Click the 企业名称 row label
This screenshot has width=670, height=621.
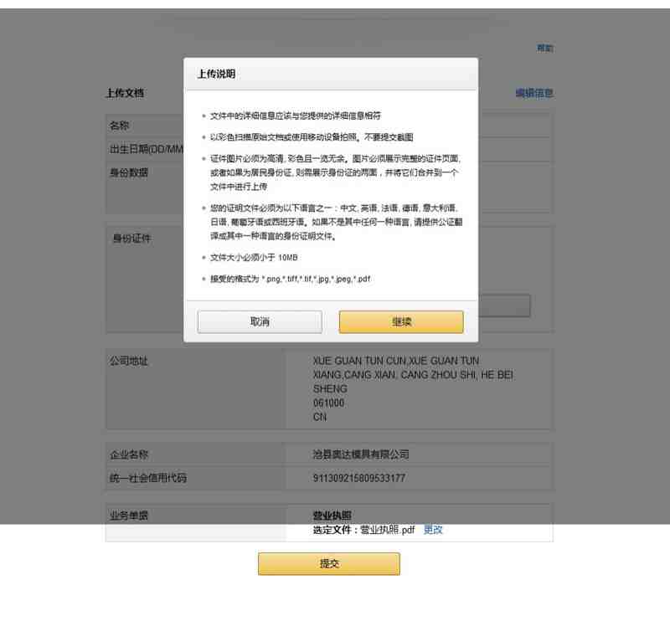coord(129,454)
